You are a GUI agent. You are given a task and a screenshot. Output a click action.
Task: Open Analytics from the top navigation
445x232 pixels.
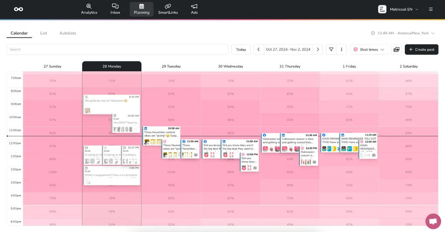[x=89, y=9]
